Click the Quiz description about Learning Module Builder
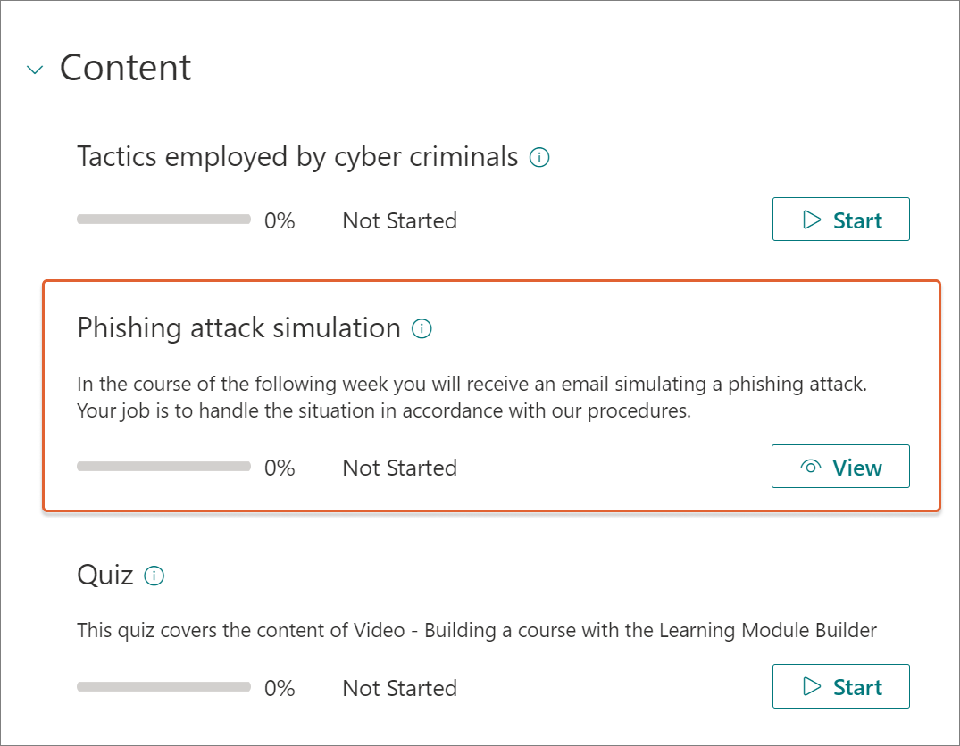960x746 pixels. [x=477, y=630]
